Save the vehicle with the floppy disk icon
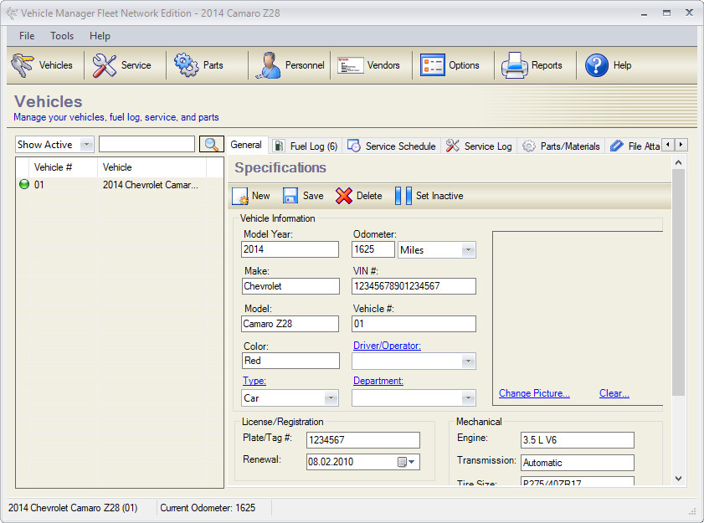The image size is (704, 523). 290,196
